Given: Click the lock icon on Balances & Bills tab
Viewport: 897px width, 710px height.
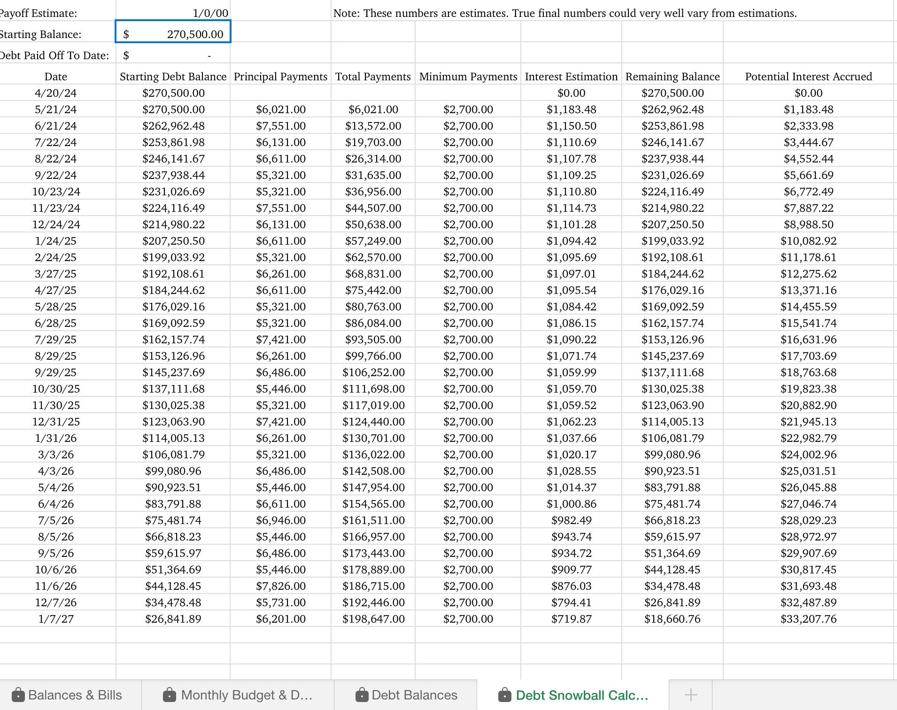Looking at the screenshot, I should coord(19,695).
